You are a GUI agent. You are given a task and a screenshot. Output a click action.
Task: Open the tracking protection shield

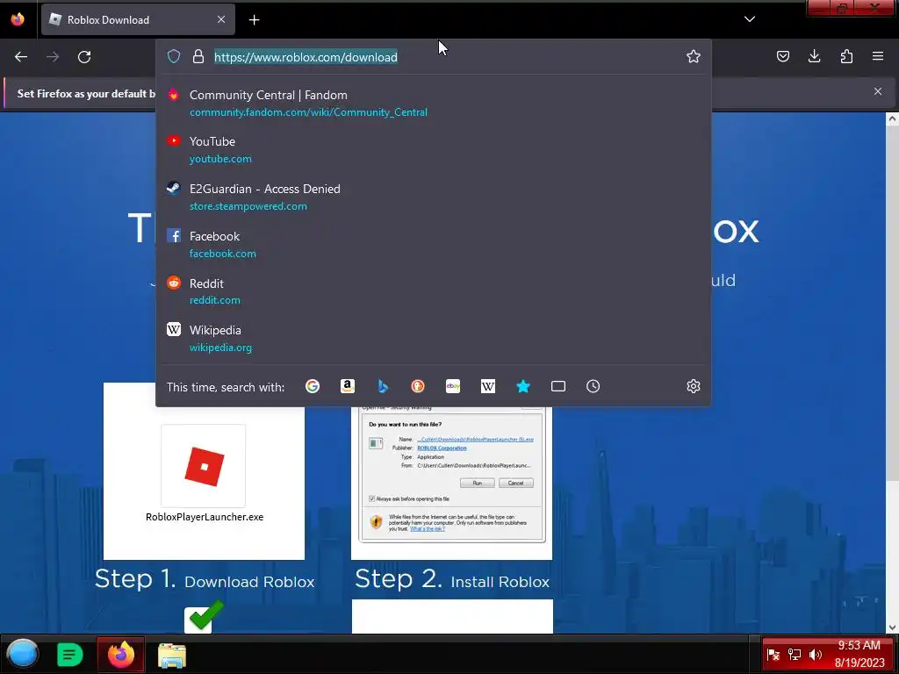pyautogui.click(x=174, y=56)
